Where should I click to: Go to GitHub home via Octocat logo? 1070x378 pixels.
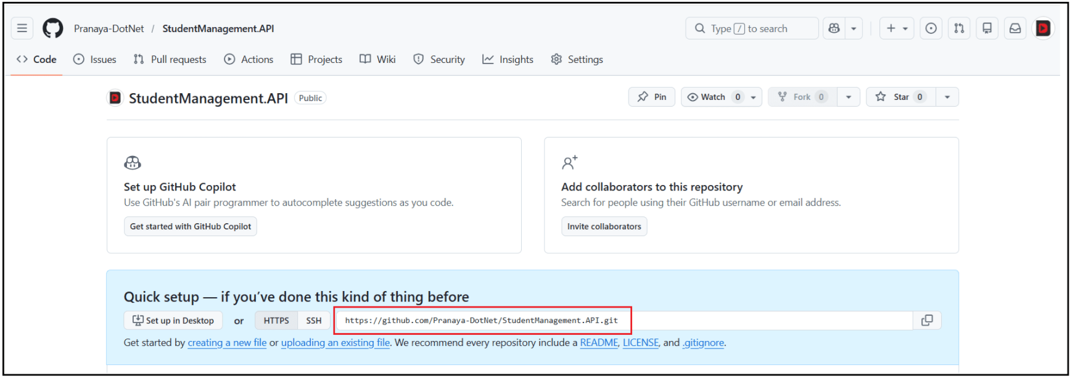click(x=53, y=28)
